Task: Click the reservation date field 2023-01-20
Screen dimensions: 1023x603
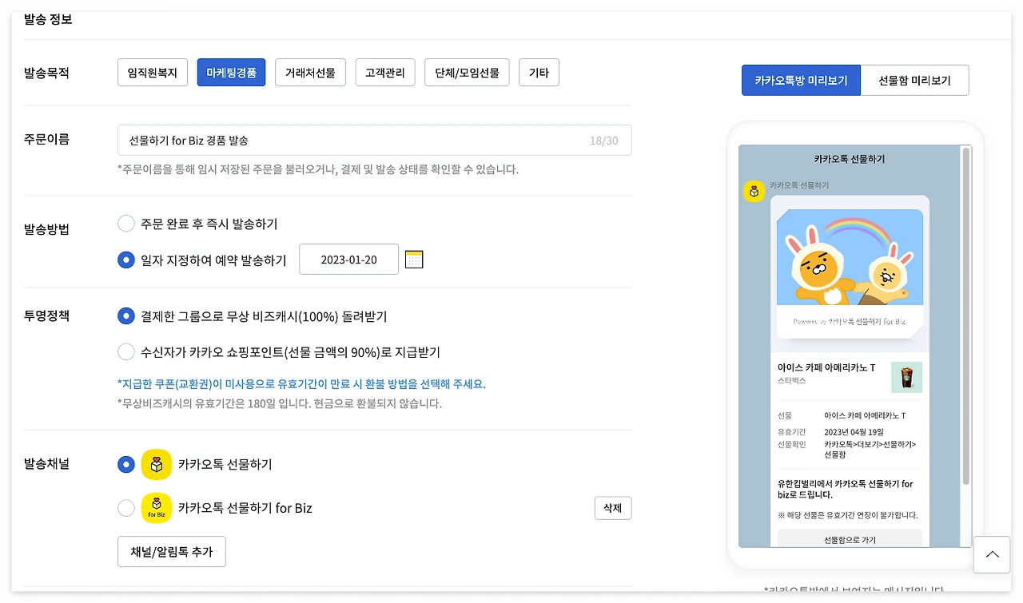Action: 348,260
